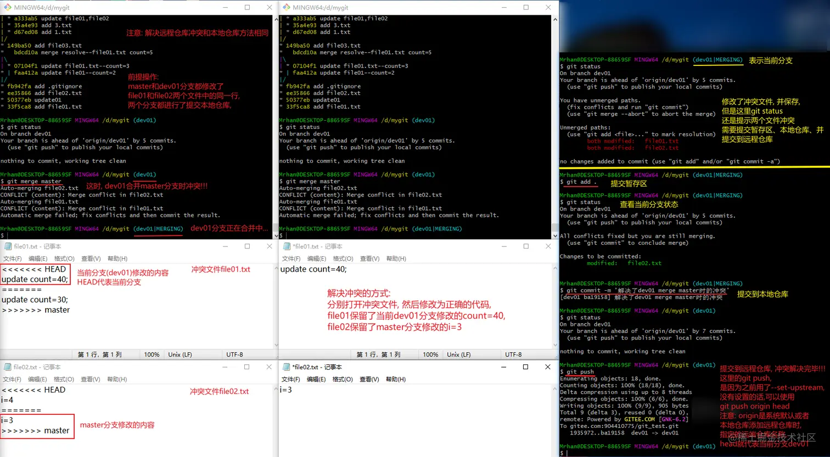
Task: Open 查看(V) menu in the unsaved *file01.txt window
Action: (x=369, y=258)
